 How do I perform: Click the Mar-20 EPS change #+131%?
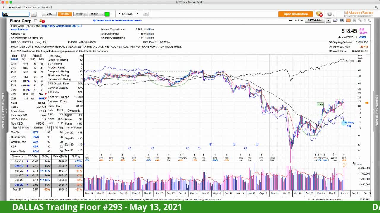point(45,171)
